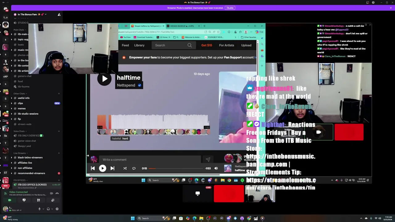395x222 pixels.
Task: Click the hateful tag under the waveform
Action: click(x=116, y=138)
